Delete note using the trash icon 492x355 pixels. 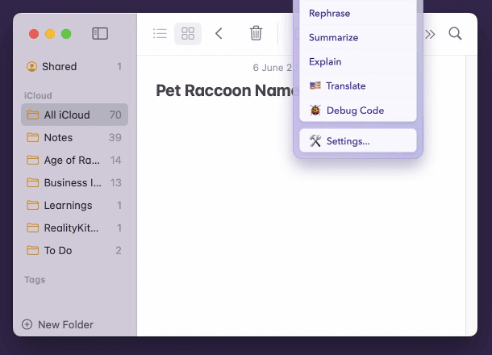256,34
